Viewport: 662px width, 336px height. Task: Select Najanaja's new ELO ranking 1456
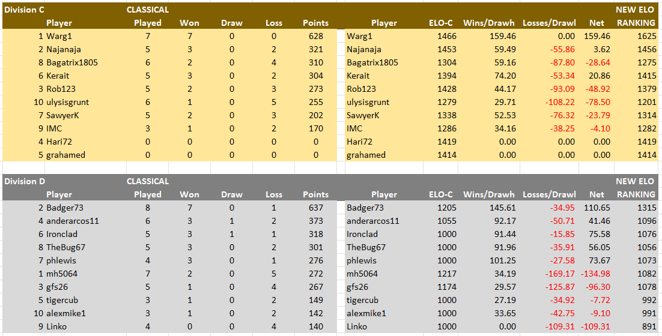coord(647,49)
